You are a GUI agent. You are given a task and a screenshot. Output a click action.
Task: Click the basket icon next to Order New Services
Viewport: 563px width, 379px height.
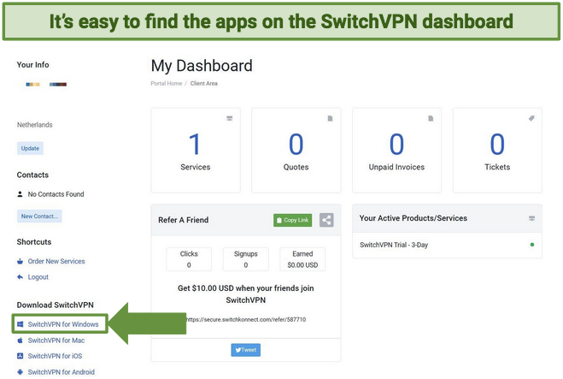click(21, 262)
